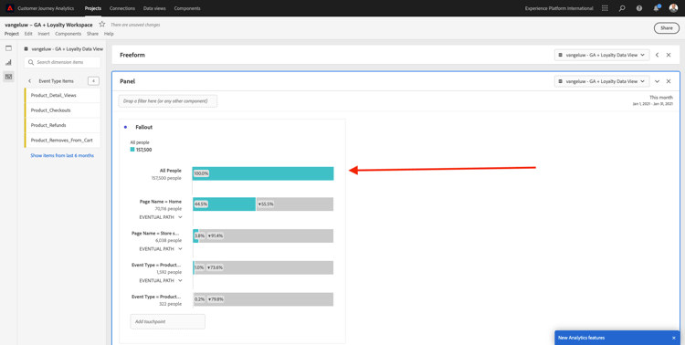Click Show items from last 6 months
The width and height of the screenshot is (685, 345).
[62, 155]
